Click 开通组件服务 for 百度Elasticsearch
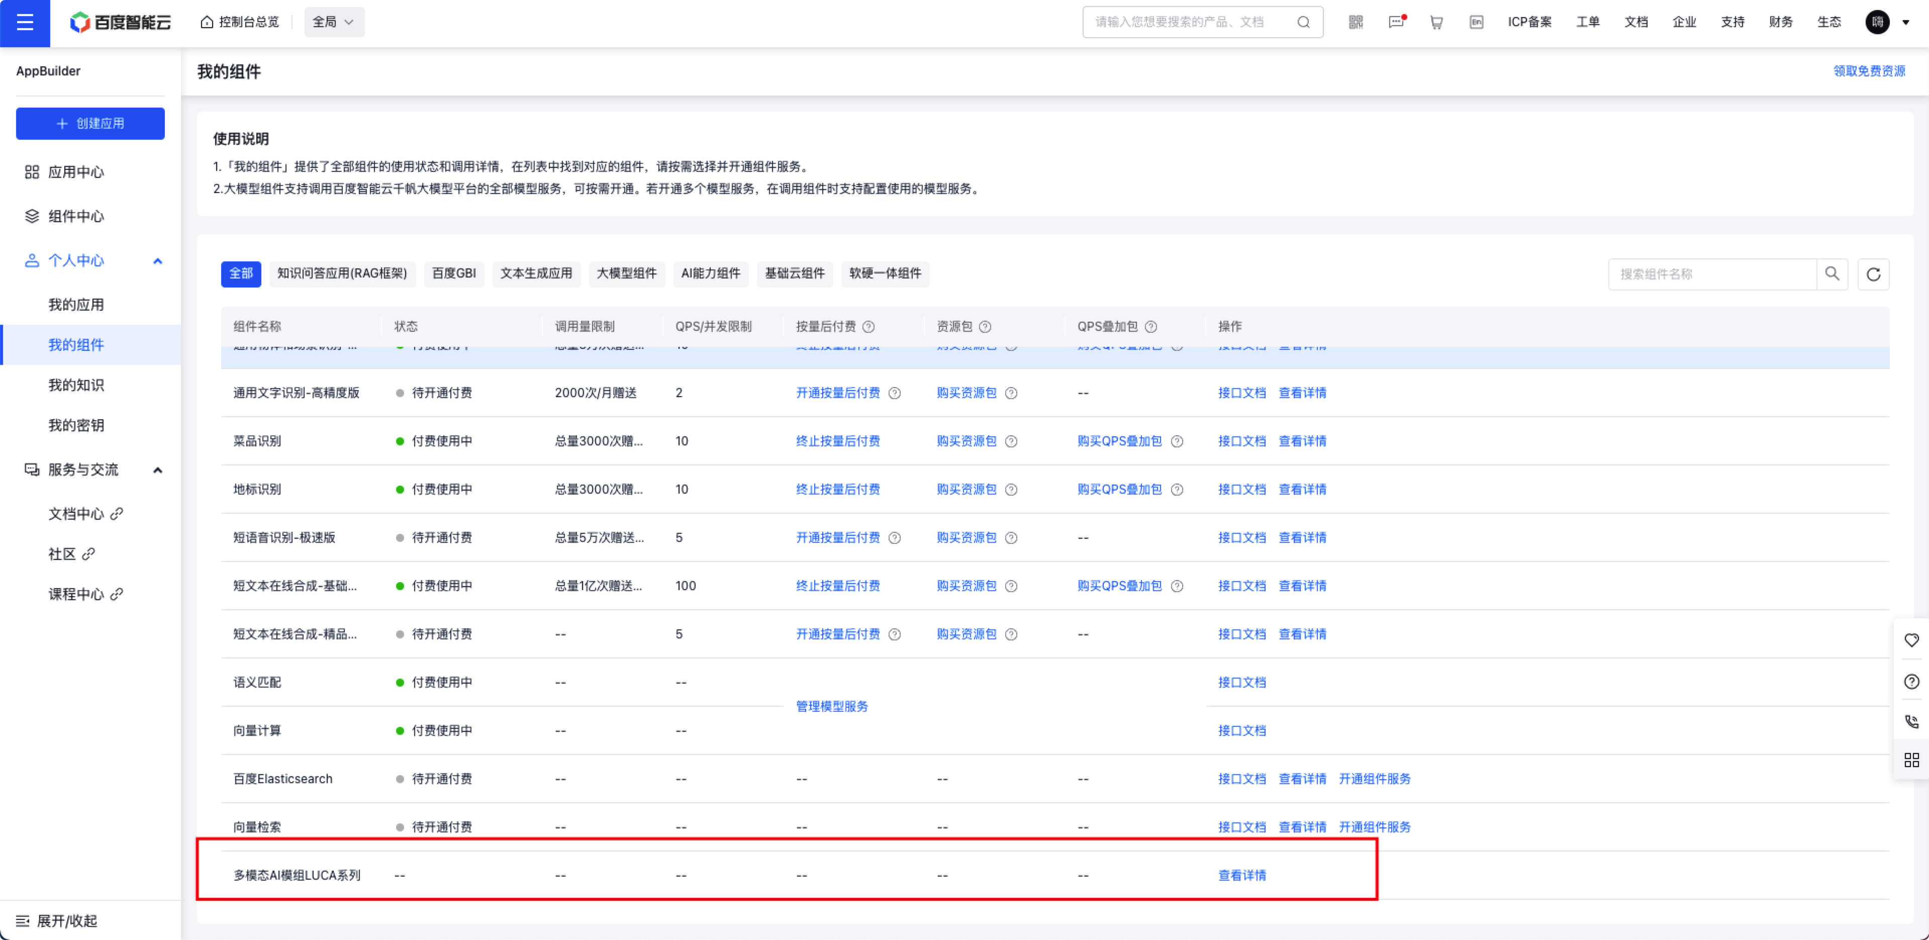Viewport: 1929px width, 940px height. pyautogui.click(x=1375, y=779)
